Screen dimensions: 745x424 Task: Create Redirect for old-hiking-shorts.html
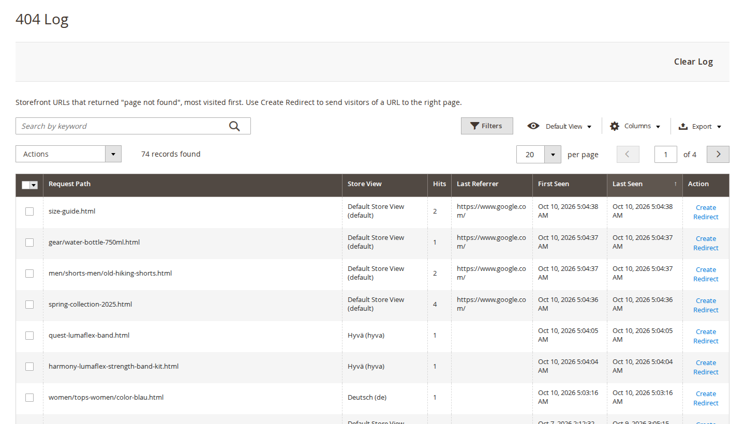(706, 274)
